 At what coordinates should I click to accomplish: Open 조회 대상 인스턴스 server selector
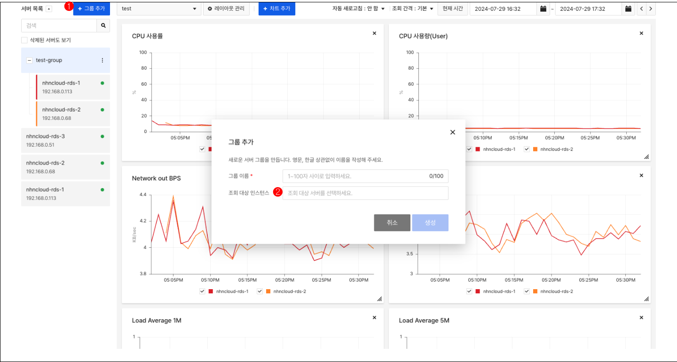click(x=365, y=193)
